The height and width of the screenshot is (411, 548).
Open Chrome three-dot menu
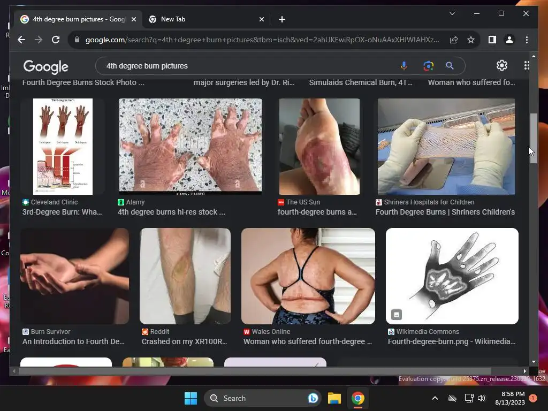527,40
